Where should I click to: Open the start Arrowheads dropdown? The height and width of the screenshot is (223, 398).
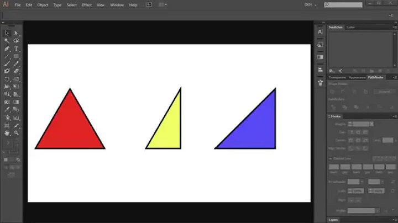click(362, 182)
